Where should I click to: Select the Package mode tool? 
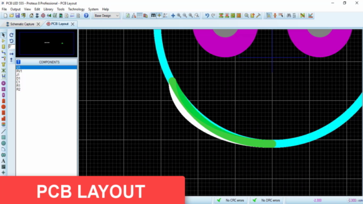click(3, 46)
